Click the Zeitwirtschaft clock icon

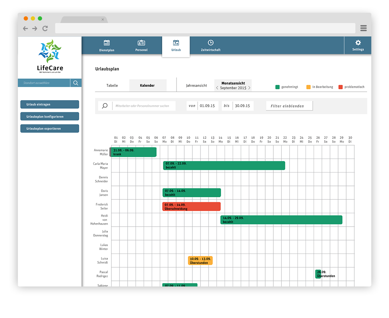point(210,43)
